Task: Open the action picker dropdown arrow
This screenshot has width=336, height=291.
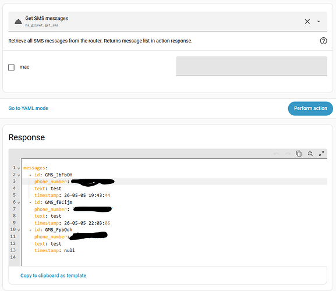Action: (x=319, y=22)
